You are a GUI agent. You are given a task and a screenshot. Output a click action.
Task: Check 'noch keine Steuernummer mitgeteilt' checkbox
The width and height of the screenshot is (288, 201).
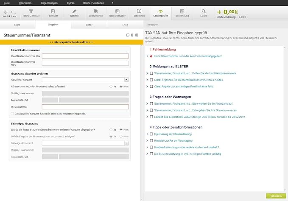(x=12, y=114)
